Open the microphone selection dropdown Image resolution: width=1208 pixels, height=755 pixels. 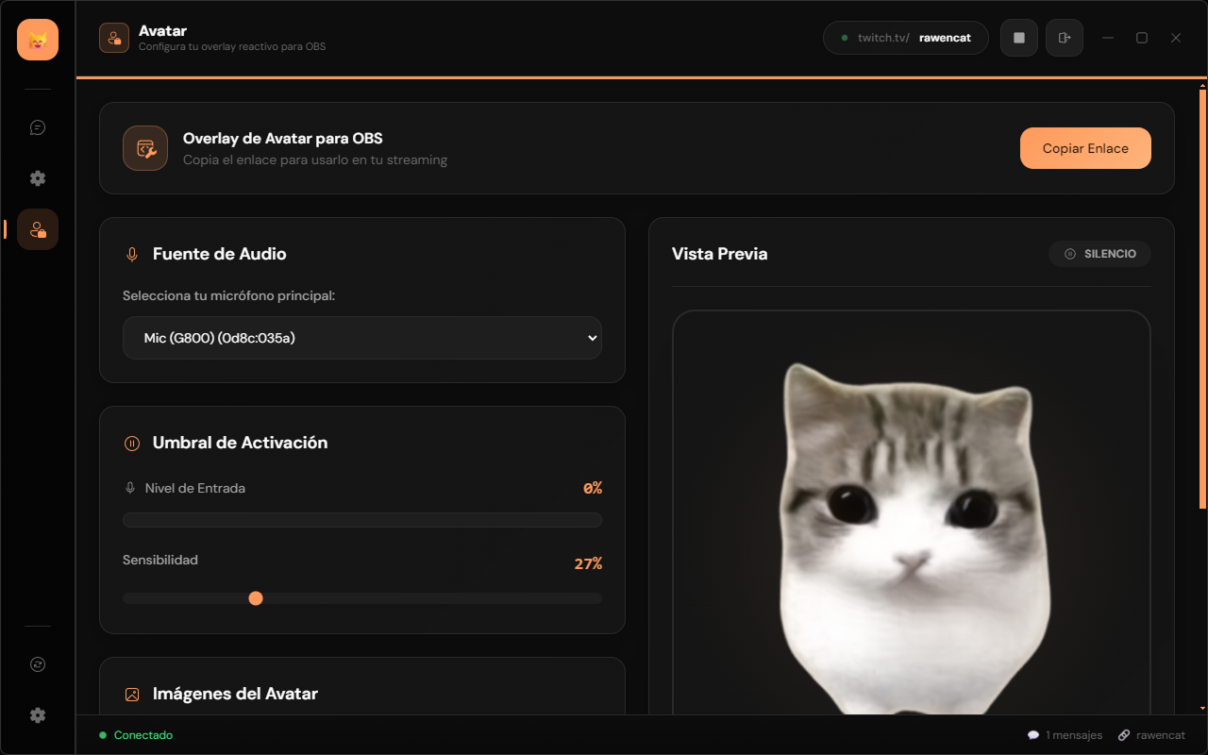pyautogui.click(x=362, y=338)
